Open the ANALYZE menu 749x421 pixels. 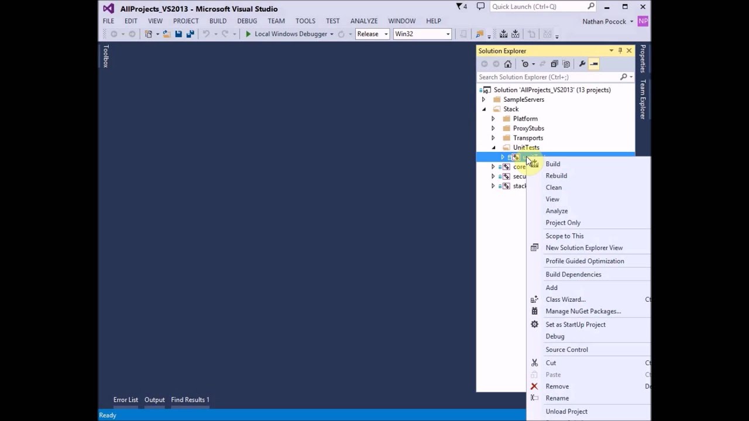tap(363, 21)
